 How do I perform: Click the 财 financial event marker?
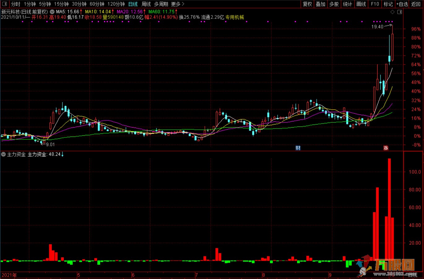pos(298,148)
